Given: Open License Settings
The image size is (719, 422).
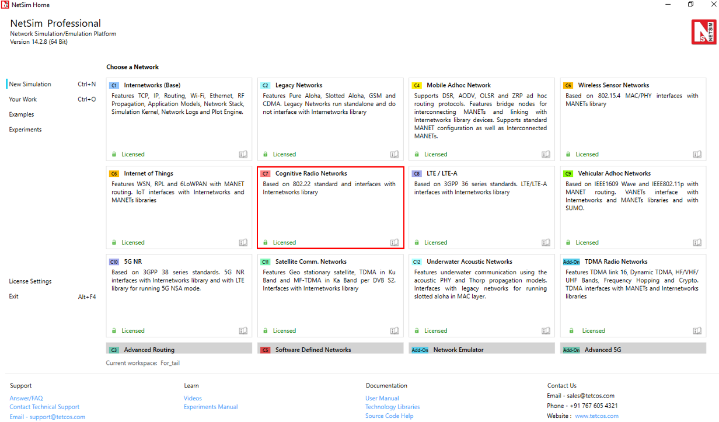Looking at the screenshot, I should point(30,281).
